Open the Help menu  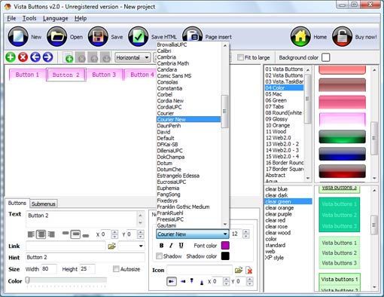pyautogui.click(x=81, y=18)
